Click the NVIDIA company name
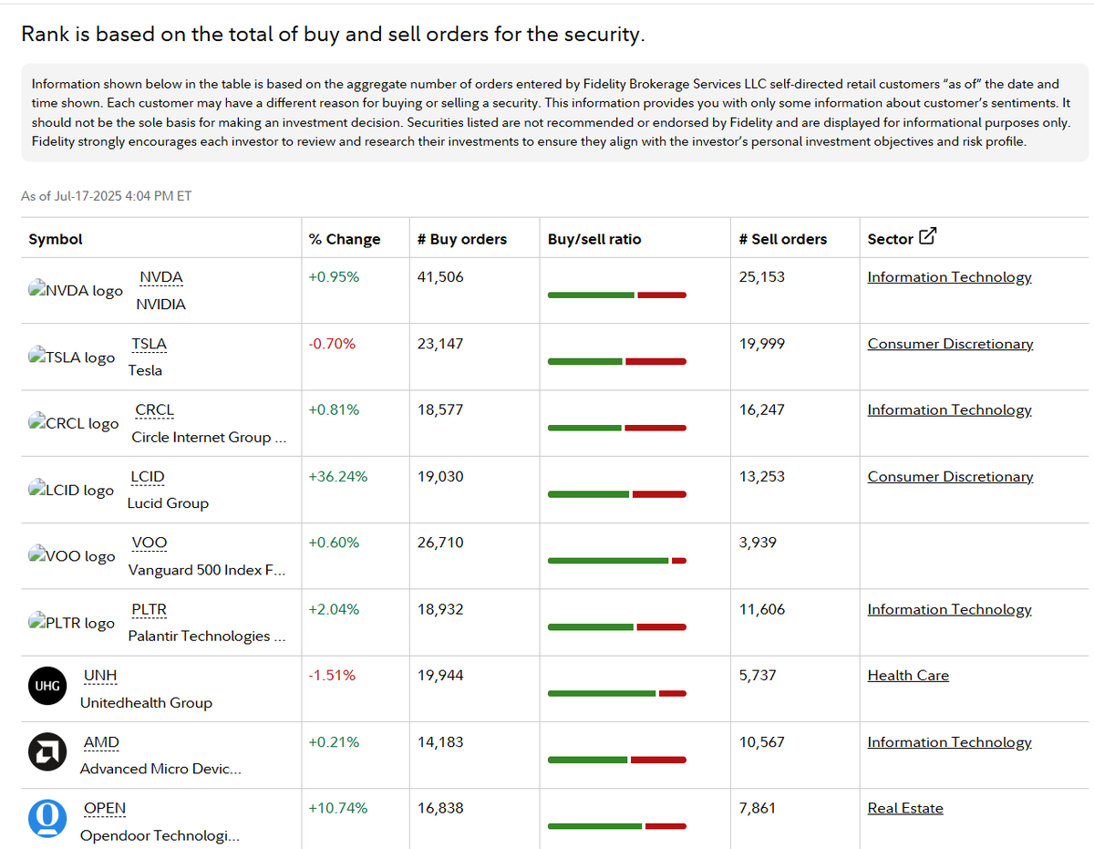The image size is (1094, 849). click(160, 304)
